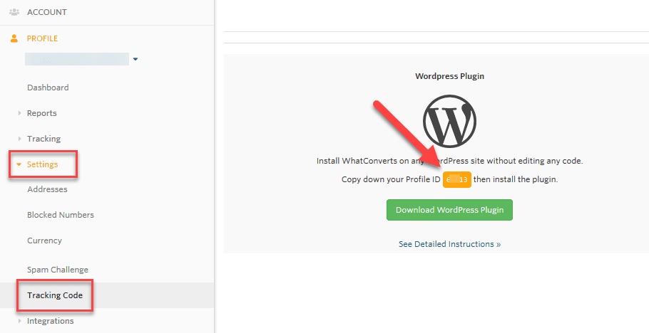This screenshot has width=649, height=333.
Task: Expand the Integrations section arrow
Action: tap(19, 321)
